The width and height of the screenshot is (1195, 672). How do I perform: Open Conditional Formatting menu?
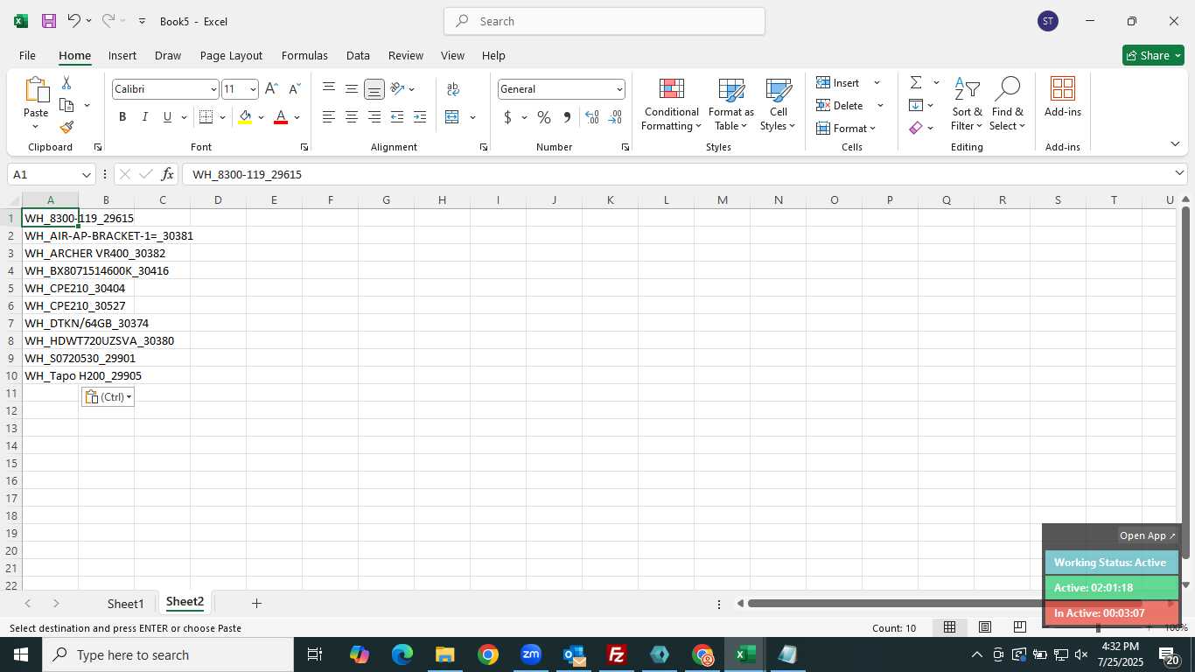(x=671, y=105)
